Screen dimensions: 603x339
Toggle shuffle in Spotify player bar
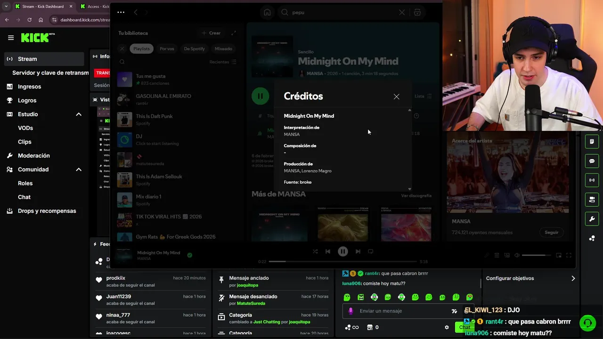click(x=315, y=251)
